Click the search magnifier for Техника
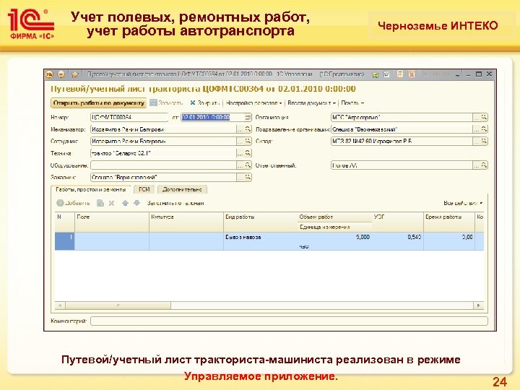Image resolution: width=520 pixels, height=390 pixels. click(248, 153)
